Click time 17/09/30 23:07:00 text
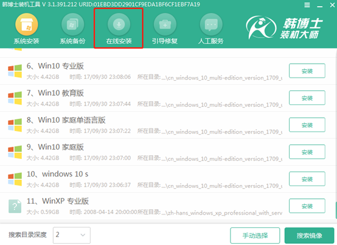The image size is (337, 245). click(107, 158)
